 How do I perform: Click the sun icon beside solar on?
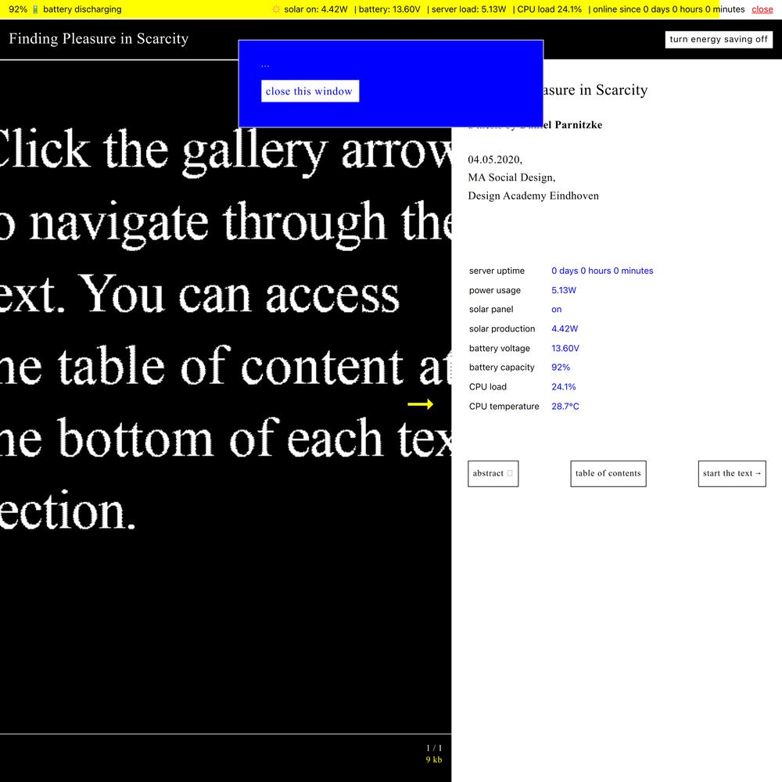click(276, 9)
